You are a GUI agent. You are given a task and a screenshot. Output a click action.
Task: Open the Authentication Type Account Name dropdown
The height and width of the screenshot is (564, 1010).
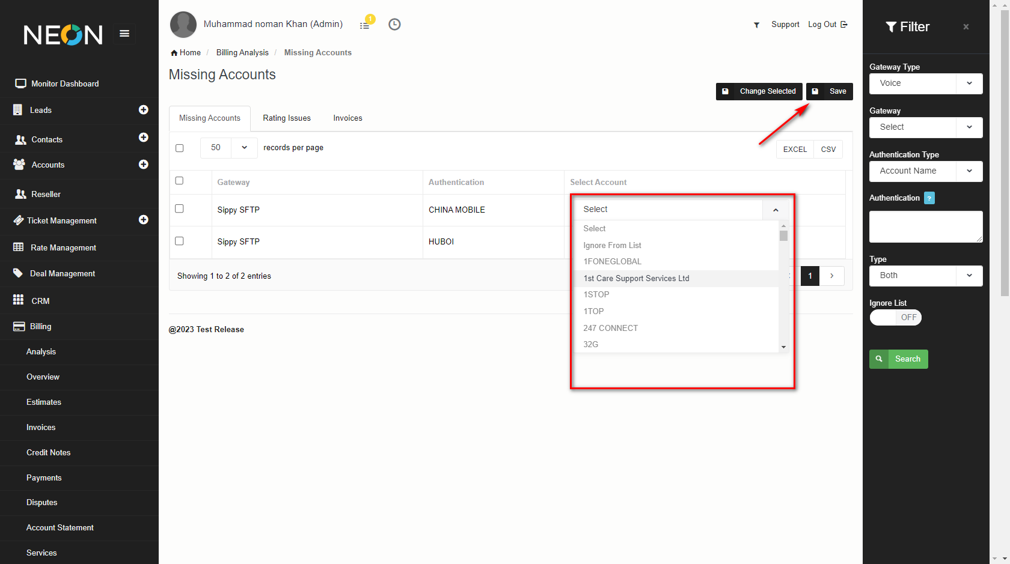[926, 171]
